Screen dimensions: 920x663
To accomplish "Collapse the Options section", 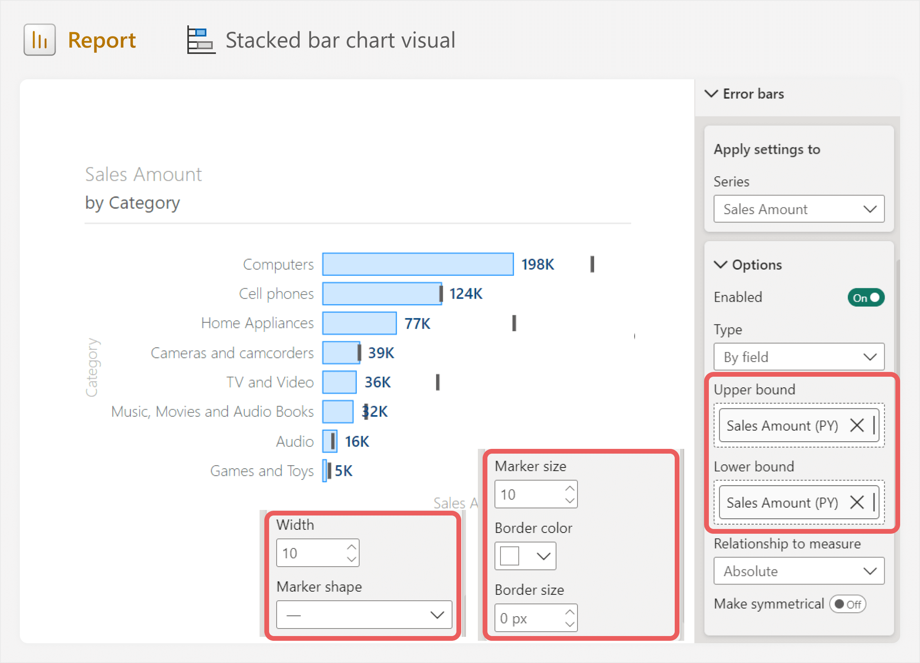I will [x=720, y=264].
